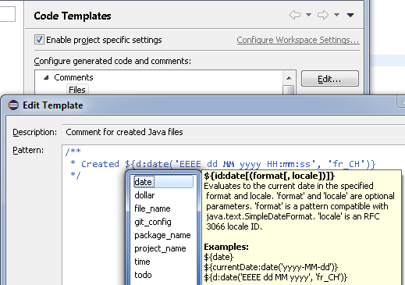Go forward with the right arrow icon
Viewport: 405px width, 285px height.
point(323,15)
